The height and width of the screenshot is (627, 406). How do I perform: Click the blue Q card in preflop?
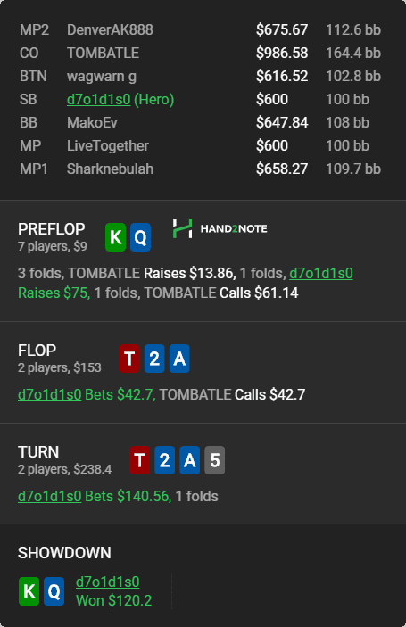coord(140,237)
